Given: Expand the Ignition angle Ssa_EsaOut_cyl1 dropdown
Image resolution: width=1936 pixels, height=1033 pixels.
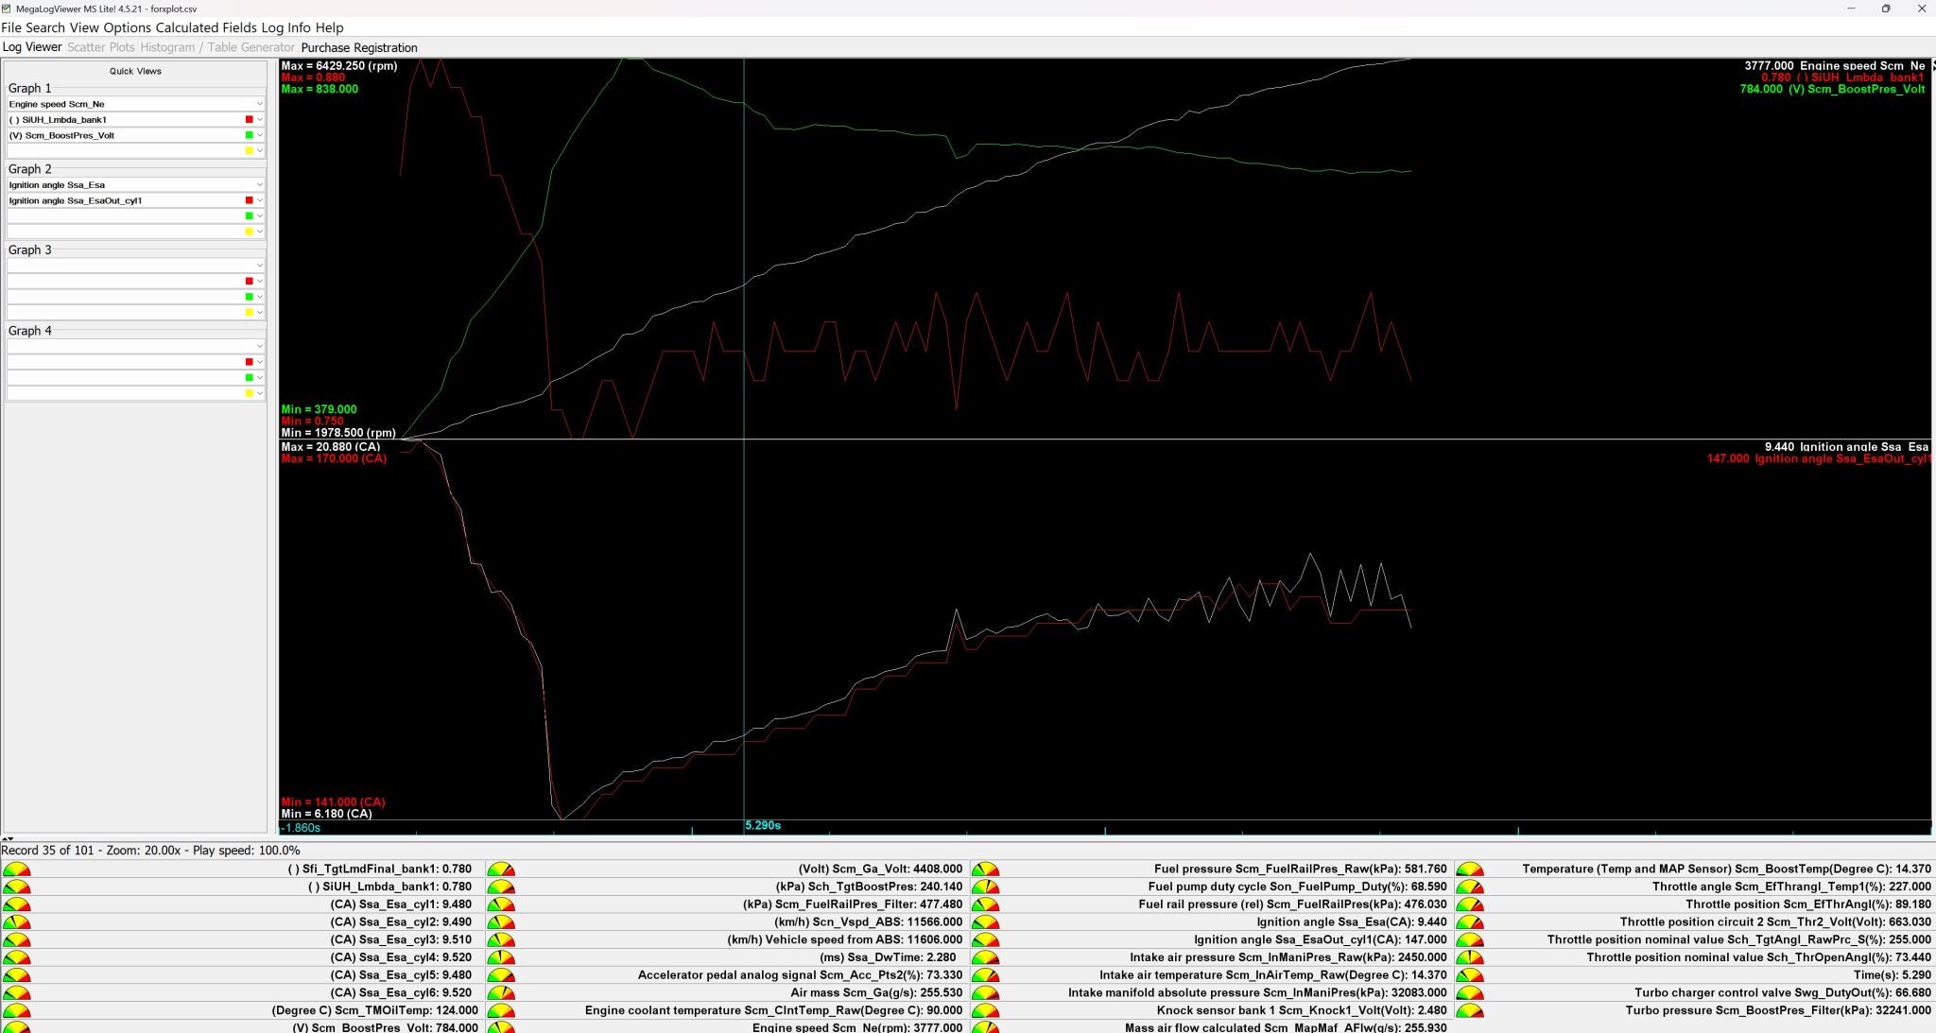Looking at the screenshot, I should pyautogui.click(x=259, y=200).
